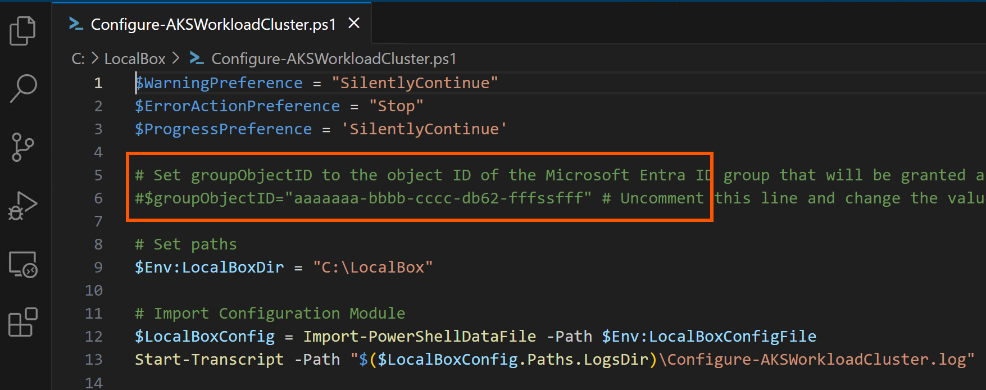
Task: Click line number 1 in the gutter
Action: pyautogui.click(x=98, y=83)
